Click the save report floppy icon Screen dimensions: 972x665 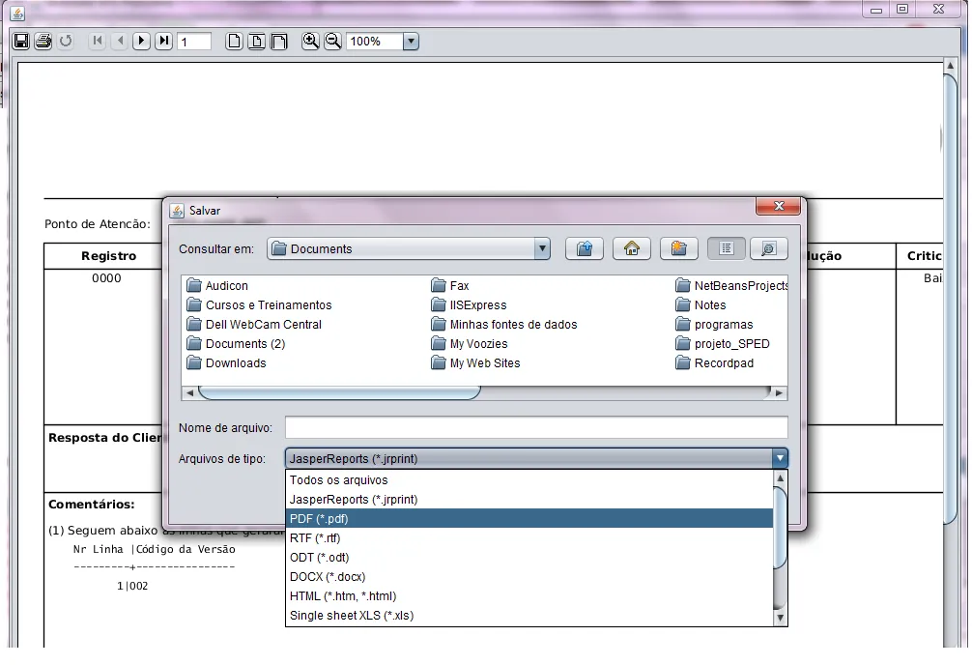(x=21, y=41)
